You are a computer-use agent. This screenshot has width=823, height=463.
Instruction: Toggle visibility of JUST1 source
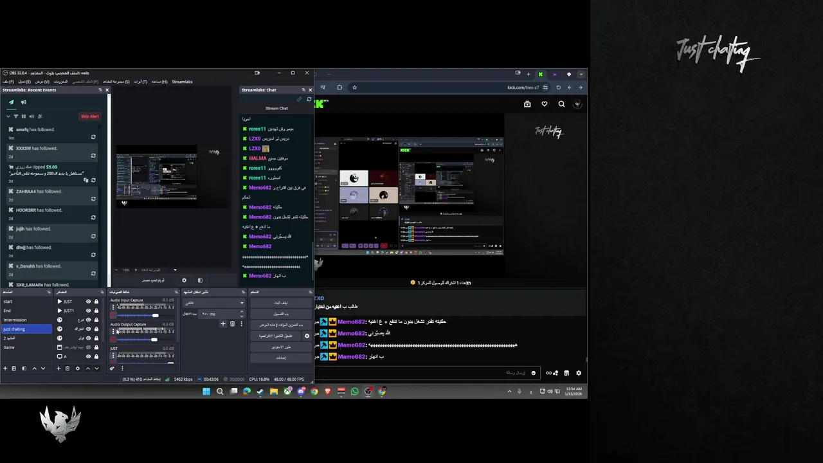point(88,311)
